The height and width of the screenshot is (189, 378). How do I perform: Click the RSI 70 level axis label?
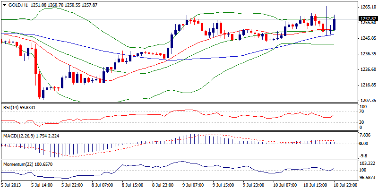(x=362, y=112)
